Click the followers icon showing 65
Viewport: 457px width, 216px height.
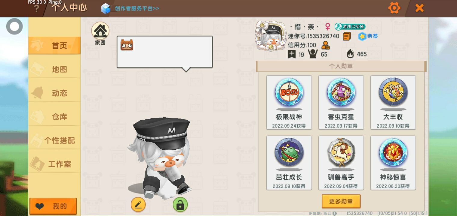(x=313, y=54)
